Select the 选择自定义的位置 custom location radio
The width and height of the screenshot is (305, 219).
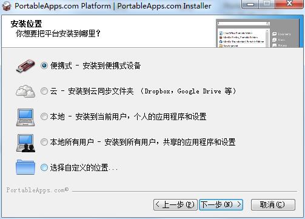tap(44, 167)
